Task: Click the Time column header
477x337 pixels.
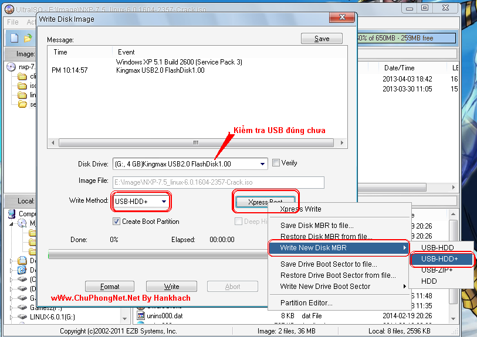Action: (x=60, y=52)
